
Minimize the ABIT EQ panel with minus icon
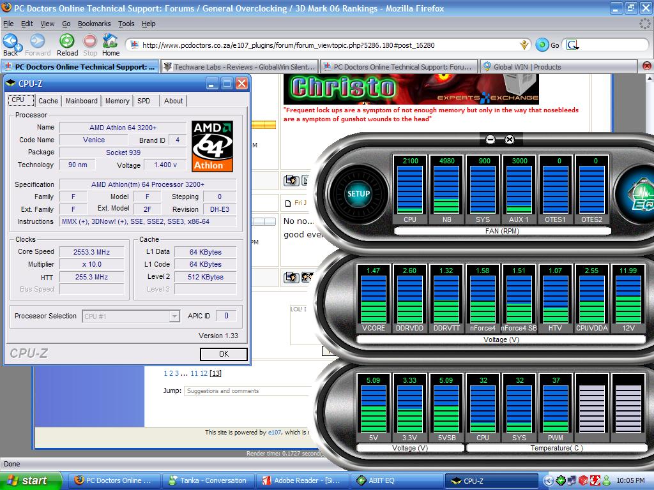(490, 139)
